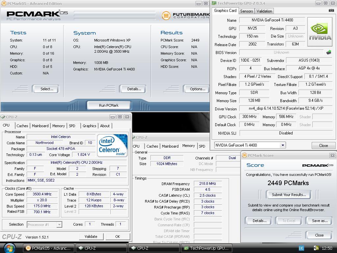Image resolution: width=337 pixels, height=253 pixels.
Task: Click the Run PCMark button
Action: (x=109, y=105)
